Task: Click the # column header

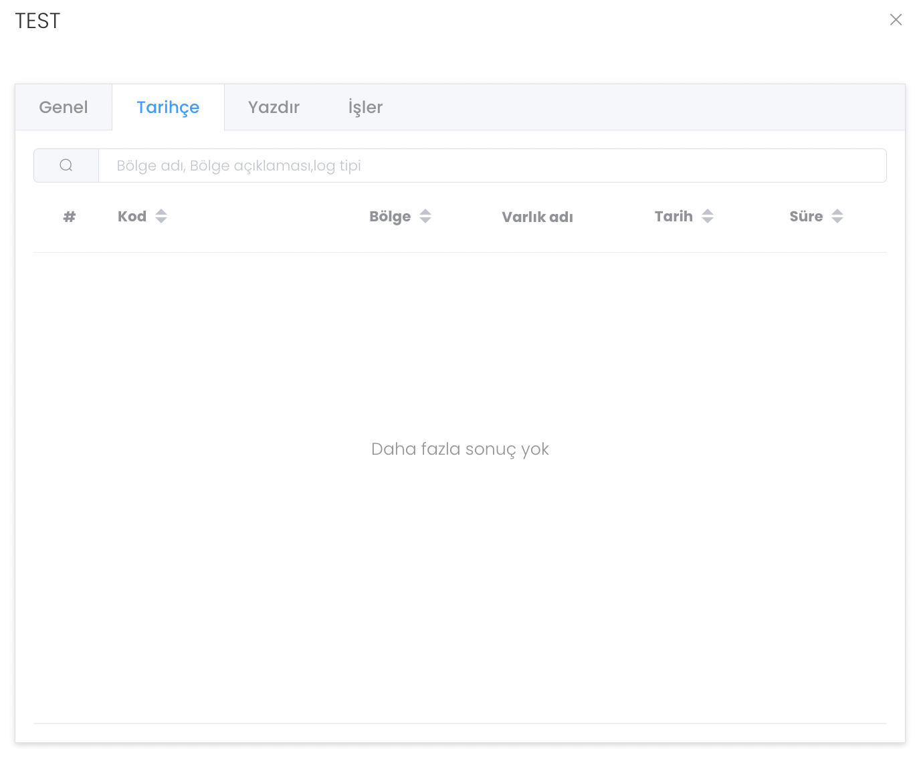Action: pyautogui.click(x=70, y=216)
